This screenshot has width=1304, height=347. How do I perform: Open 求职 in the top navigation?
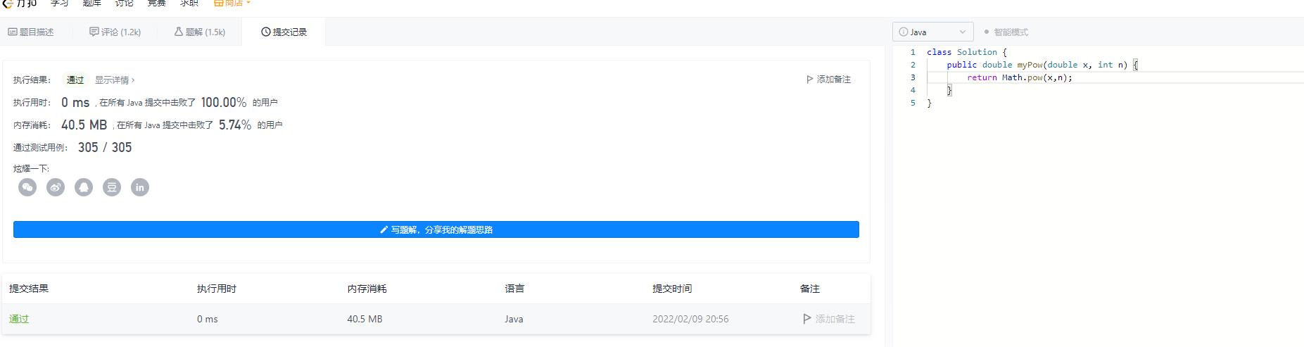click(189, 3)
